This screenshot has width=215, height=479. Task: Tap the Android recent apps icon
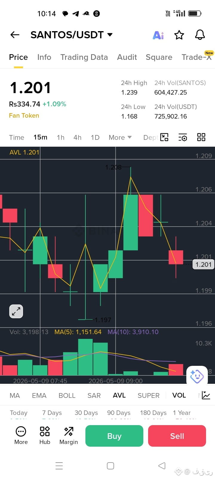pos(59,466)
